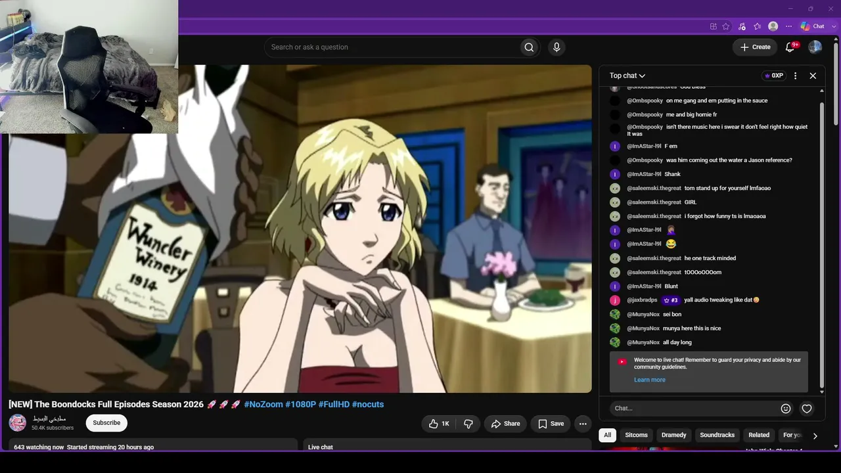841x473 pixels.
Task: Open Copilot Chat in the browser toolbar
Action: coord(813,26)
